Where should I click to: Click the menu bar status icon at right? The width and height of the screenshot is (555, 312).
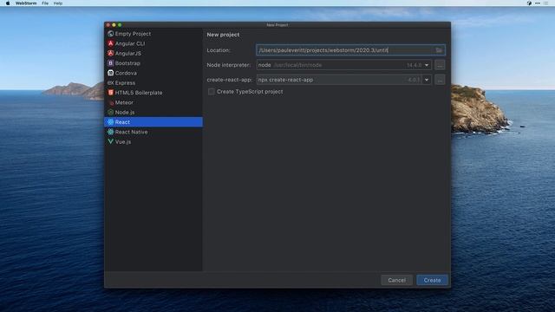tap(529, 3)
